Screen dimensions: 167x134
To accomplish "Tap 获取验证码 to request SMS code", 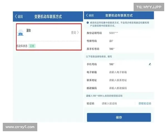I will click(x=145, y=104).
